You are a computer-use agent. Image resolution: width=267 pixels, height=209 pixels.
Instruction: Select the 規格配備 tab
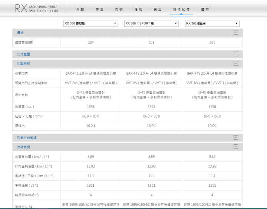point(181,9)
